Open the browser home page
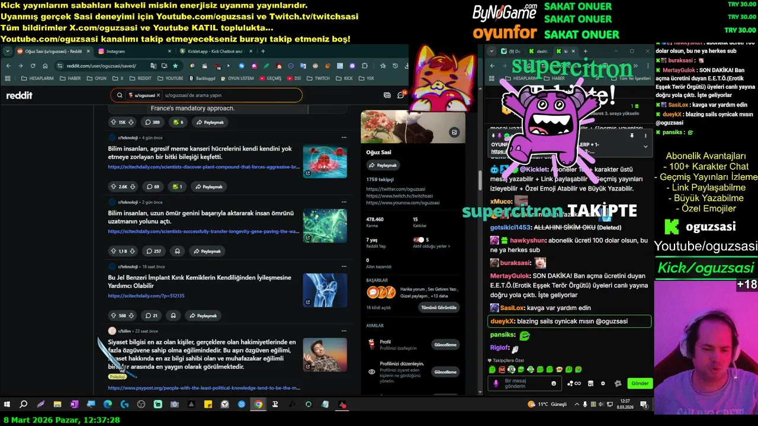The width and height of the screenshot is (758, 426). pyautogui.click(x=46, y=66)
